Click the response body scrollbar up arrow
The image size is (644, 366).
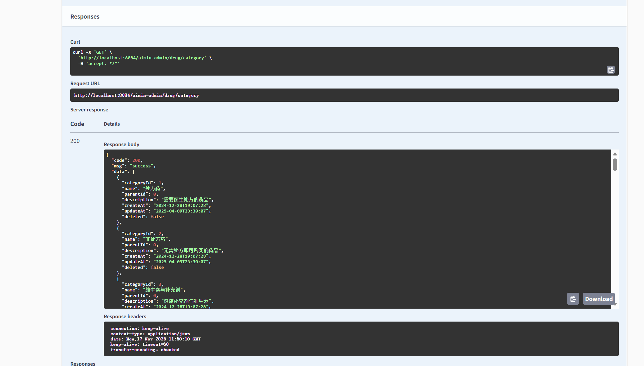pyautogui.click(x=615, y=154)
